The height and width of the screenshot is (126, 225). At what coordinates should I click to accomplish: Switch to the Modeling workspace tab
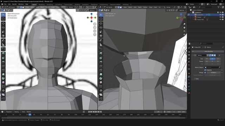pos(41,5)
